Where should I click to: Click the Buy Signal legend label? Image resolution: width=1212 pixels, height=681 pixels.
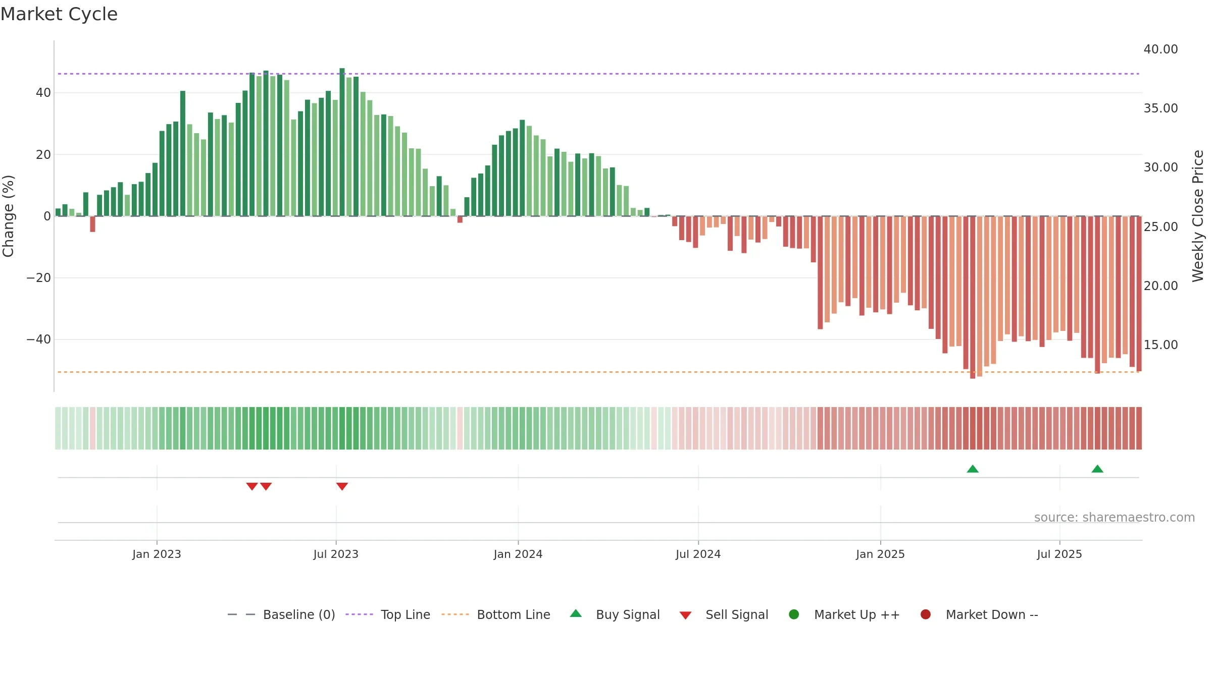pyautogui.click(x=628, y=614)
